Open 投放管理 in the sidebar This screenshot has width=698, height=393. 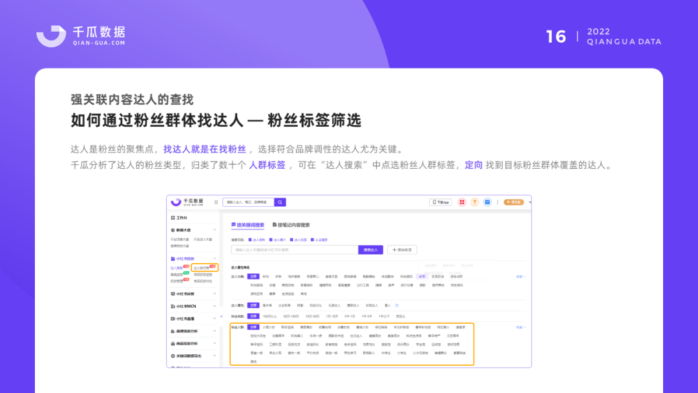[176, 281]
